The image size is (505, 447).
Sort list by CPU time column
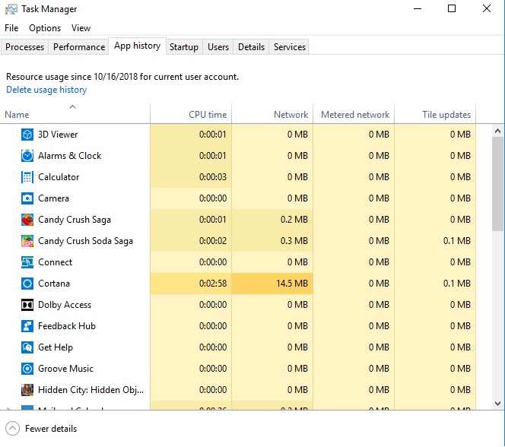[x=207, y=115]
